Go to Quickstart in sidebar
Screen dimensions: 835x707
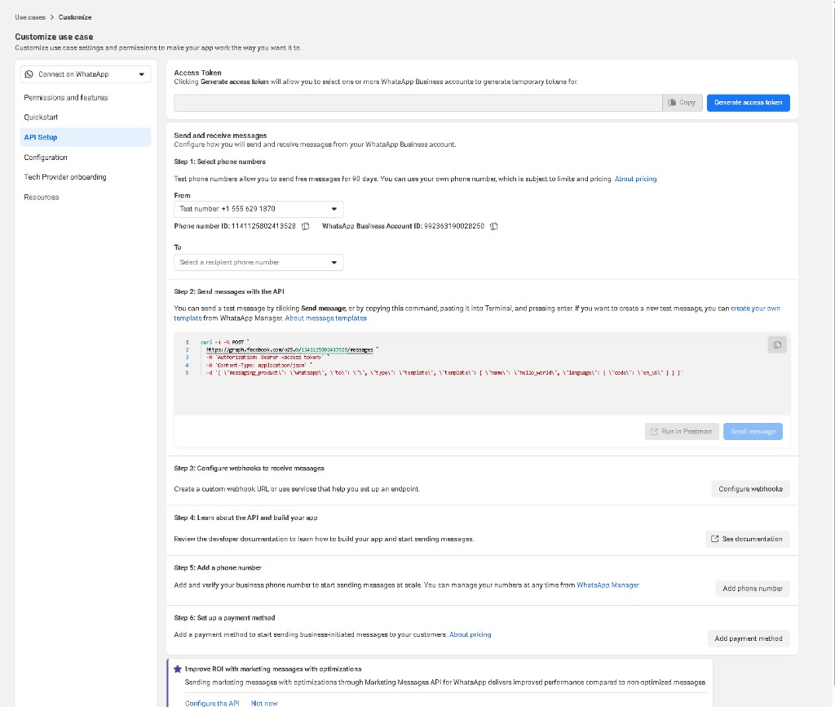tap(41, 118)
